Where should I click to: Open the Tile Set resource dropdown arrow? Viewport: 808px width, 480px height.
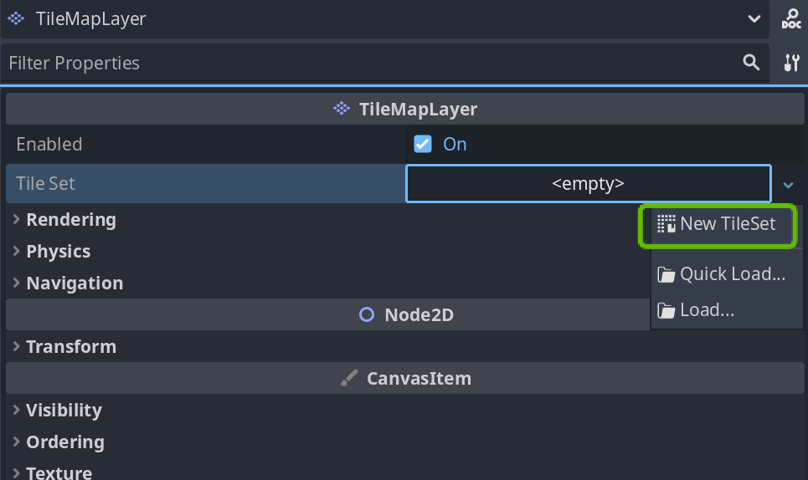(x=788, y=184)
